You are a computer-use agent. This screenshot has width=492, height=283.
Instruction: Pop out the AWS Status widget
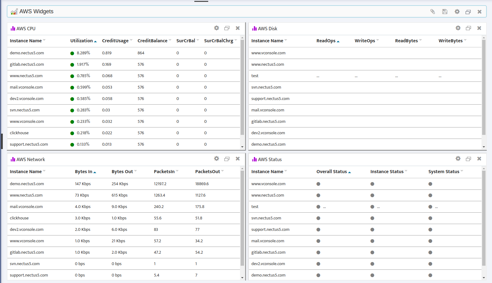(469, 159)
